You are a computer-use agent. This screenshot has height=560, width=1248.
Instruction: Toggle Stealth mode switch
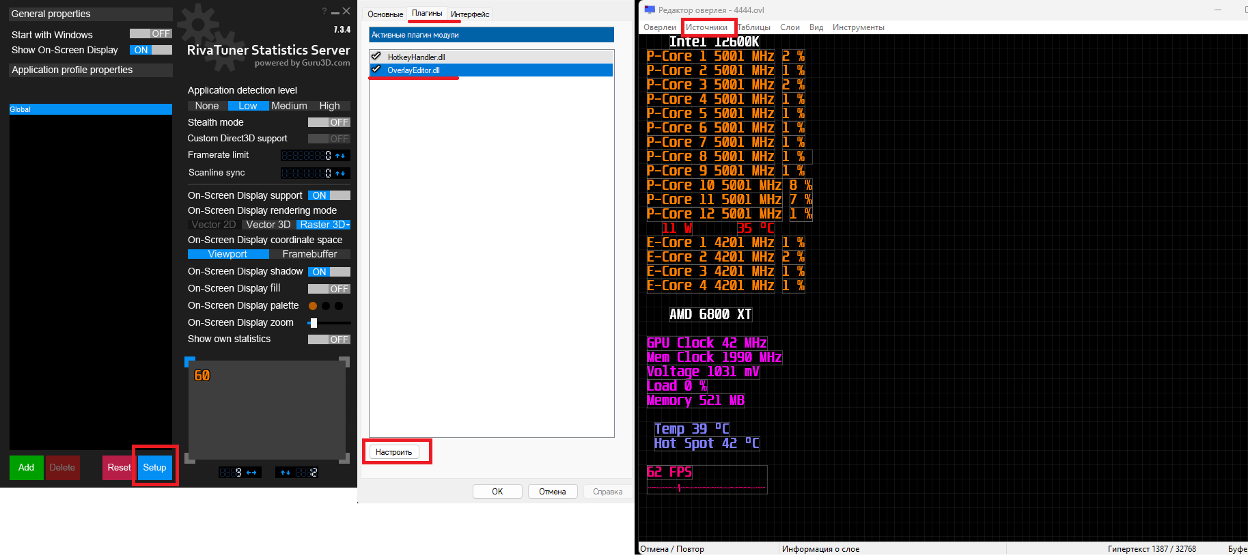pyautogui.click(x=329, y=122)
